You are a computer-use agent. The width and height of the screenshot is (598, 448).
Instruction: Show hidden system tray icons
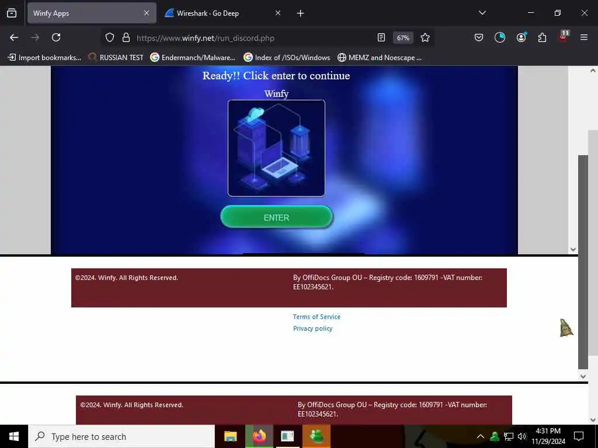[481, 436]
